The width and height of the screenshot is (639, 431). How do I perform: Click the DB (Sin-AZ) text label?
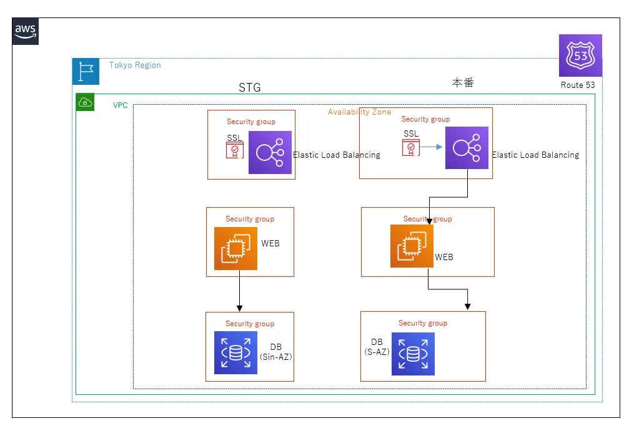276,352
